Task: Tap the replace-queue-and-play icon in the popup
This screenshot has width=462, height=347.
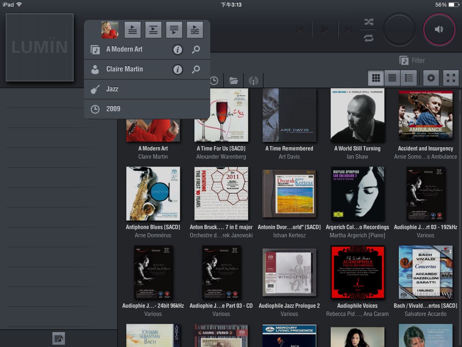Action: pyautogui.click(x=195, y=30)
